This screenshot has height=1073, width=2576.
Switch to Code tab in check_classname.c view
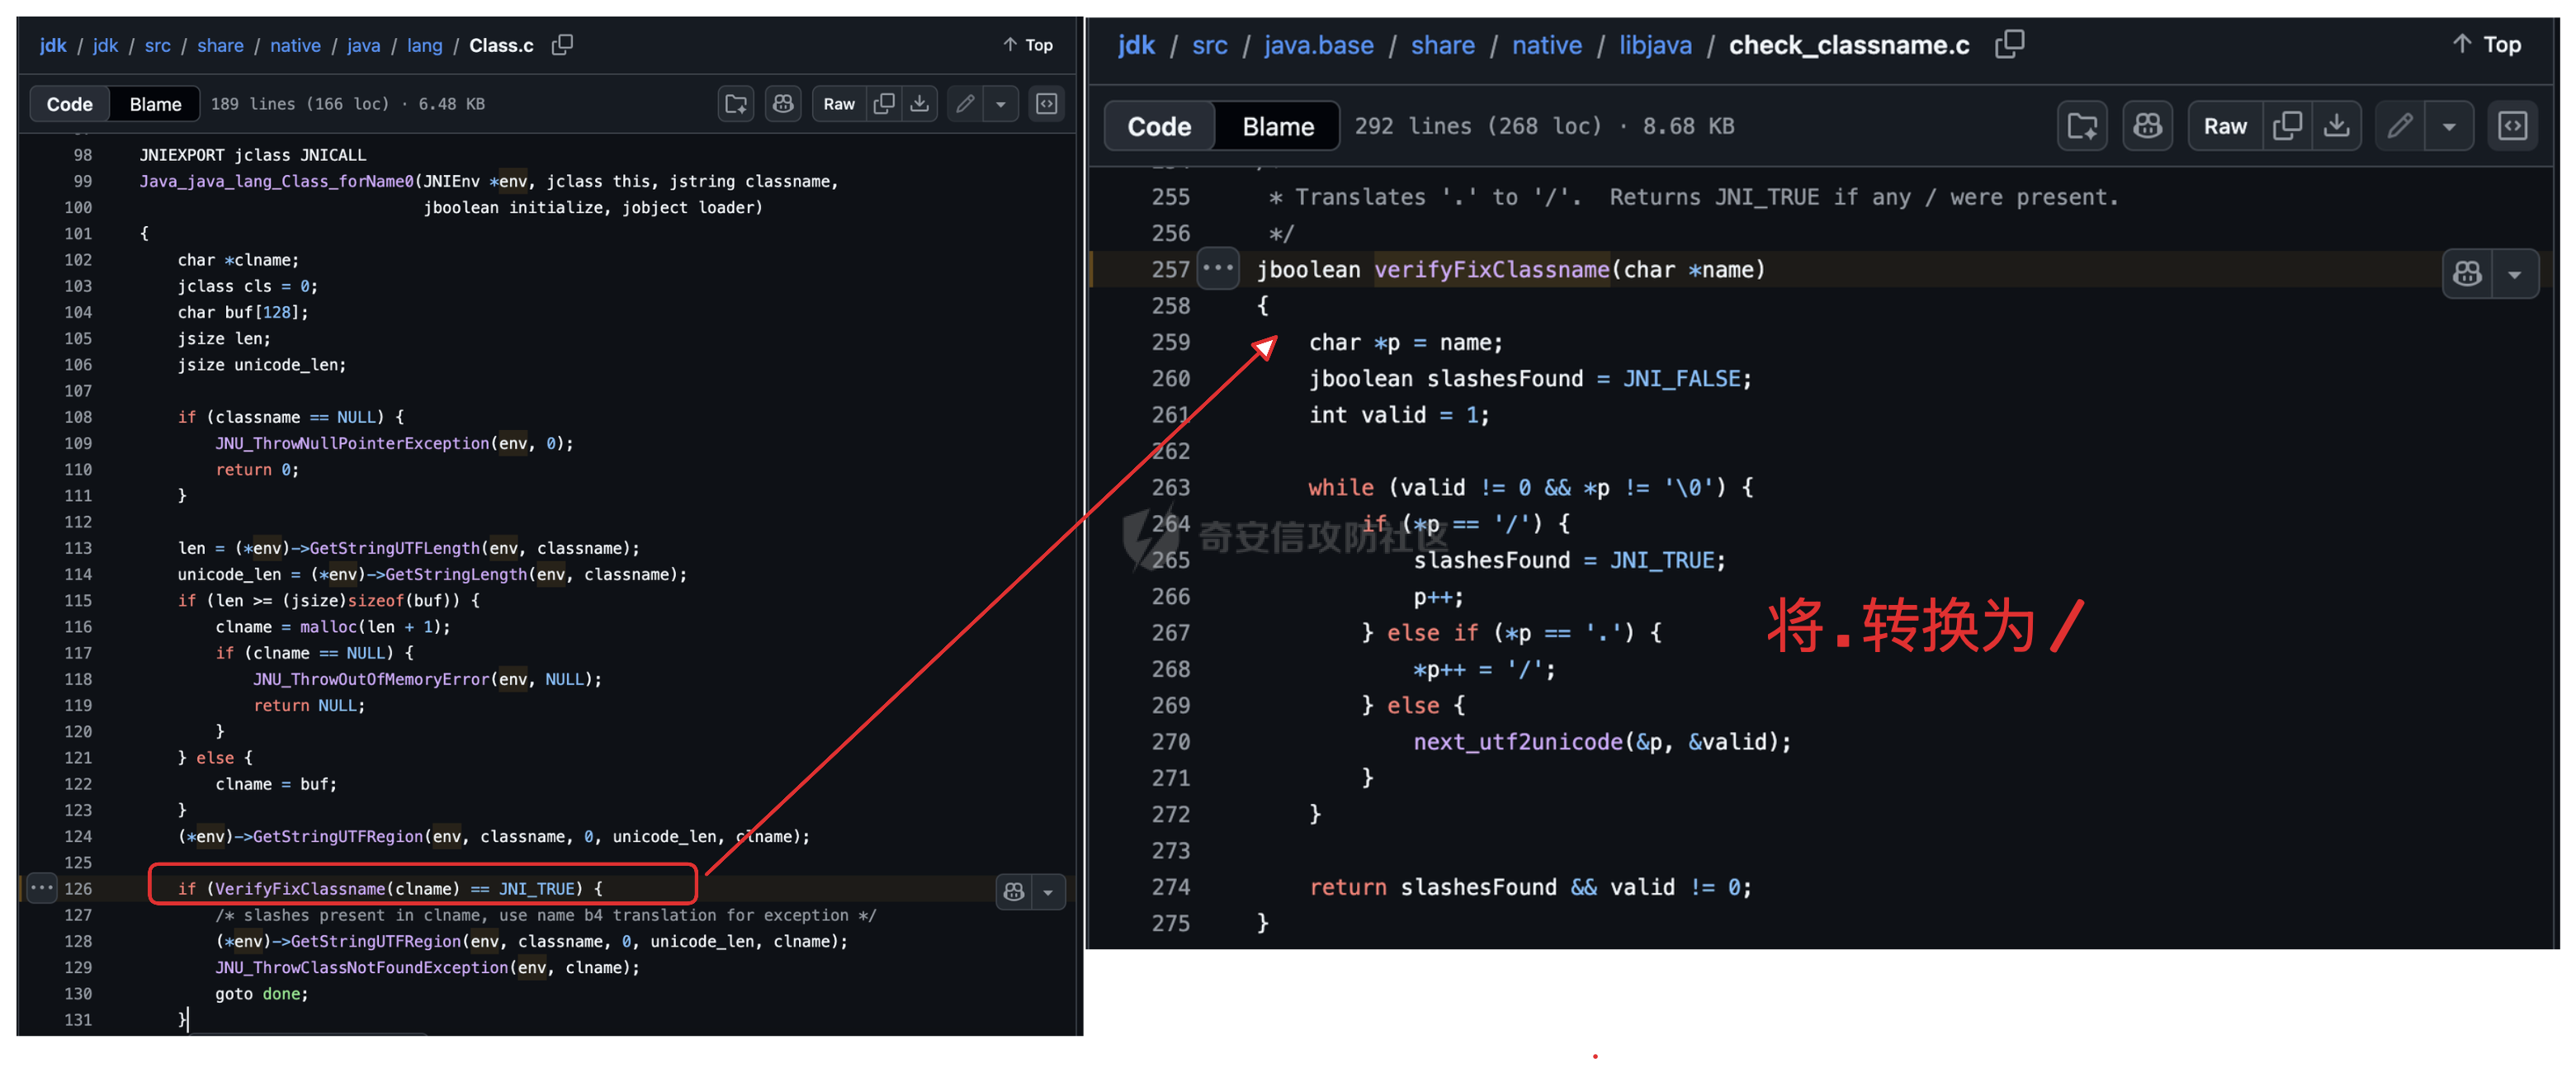[1159, 126]
